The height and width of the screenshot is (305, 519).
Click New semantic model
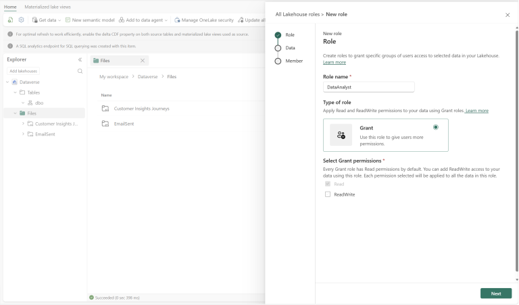click(90, 20)
